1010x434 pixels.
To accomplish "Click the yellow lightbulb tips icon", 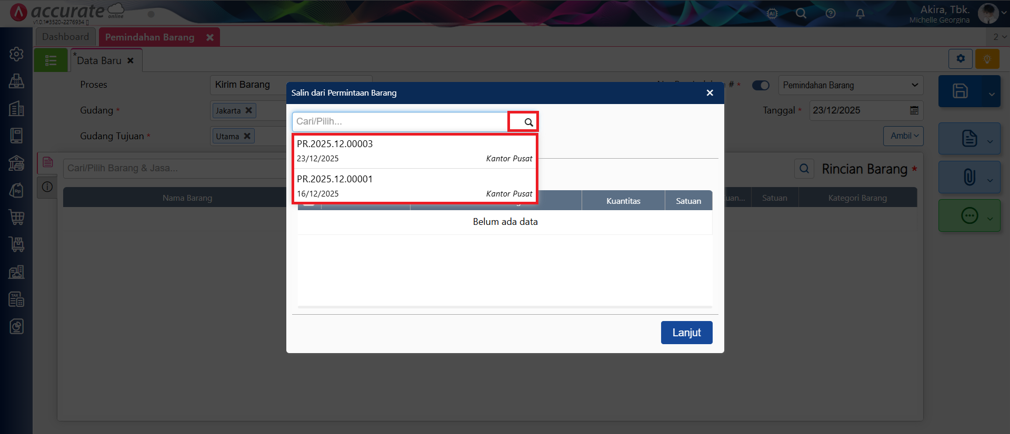I will pyautogui.click(x=987, y=59).
